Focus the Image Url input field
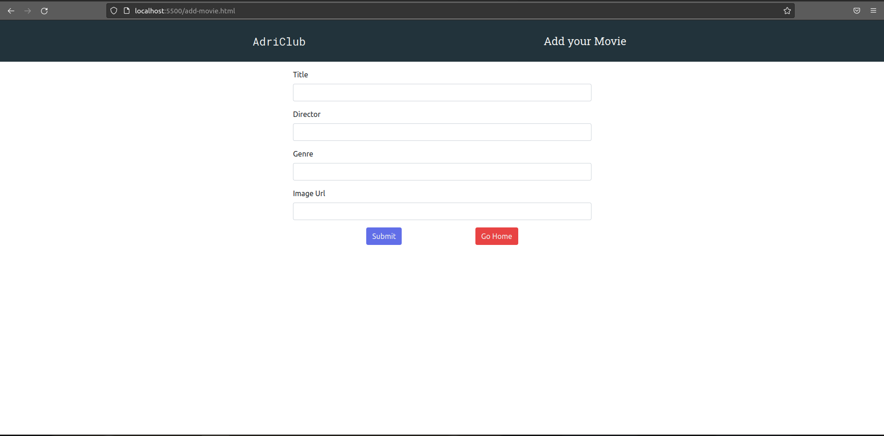This screenshot has width=884, height=436. (x=442, y=211)
